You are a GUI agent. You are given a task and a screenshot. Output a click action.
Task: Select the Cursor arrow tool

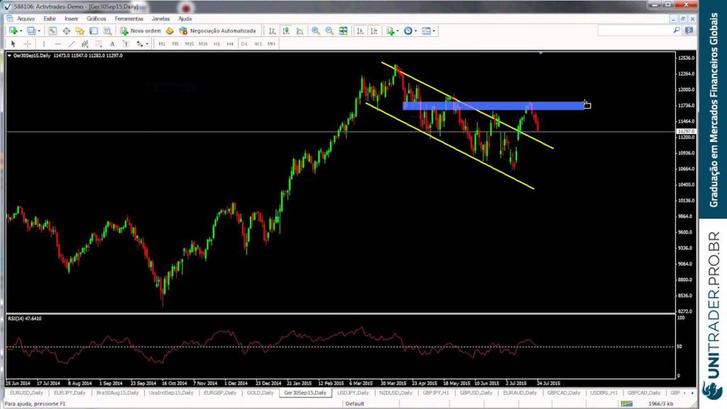(x=13, y=43)
